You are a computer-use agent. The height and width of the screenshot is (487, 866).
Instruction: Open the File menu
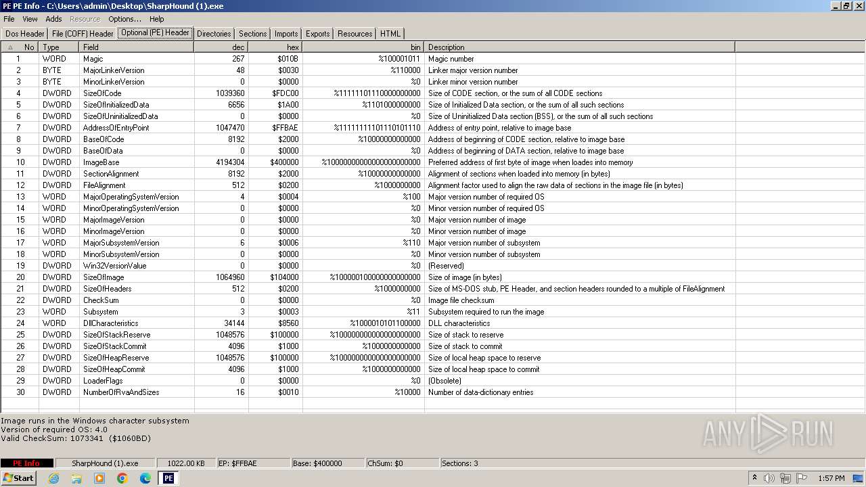[9, 19]
